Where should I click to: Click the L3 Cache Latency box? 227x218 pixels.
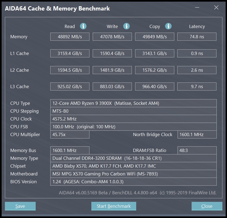point(197,86)
